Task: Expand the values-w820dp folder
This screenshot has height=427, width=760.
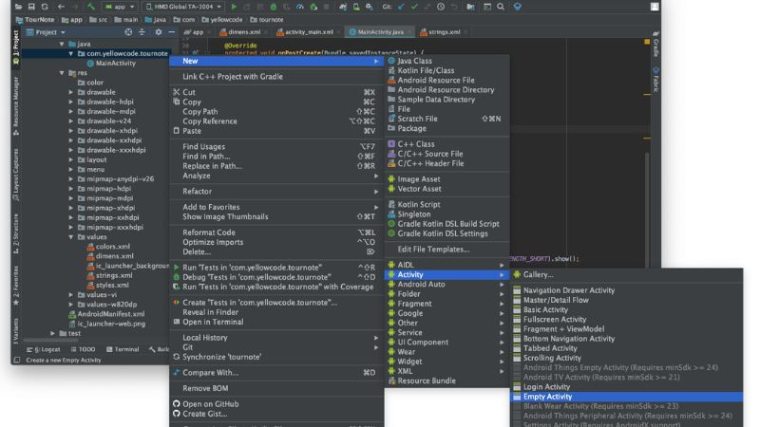Action: click(x=71, y=304)
